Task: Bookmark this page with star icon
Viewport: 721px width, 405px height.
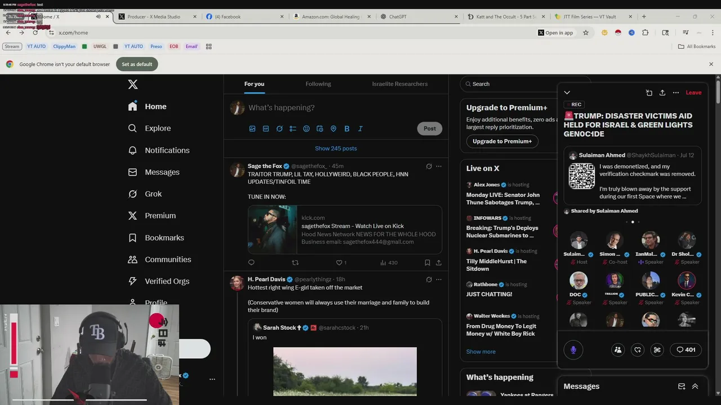Action: click(586, 33)
